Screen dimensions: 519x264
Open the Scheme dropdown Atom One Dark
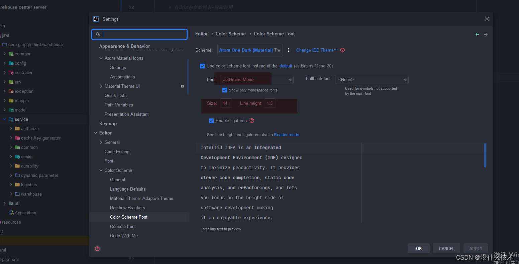coord(250,50)
